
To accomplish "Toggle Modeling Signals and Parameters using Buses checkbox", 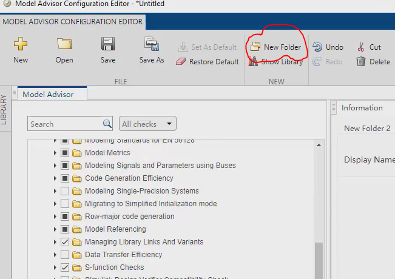I will [x=65, y=166].
